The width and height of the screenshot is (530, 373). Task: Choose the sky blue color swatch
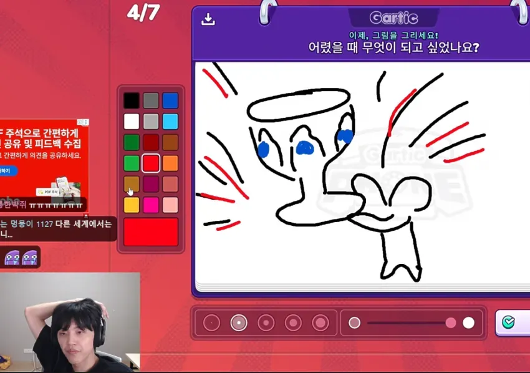click(170, 122)
